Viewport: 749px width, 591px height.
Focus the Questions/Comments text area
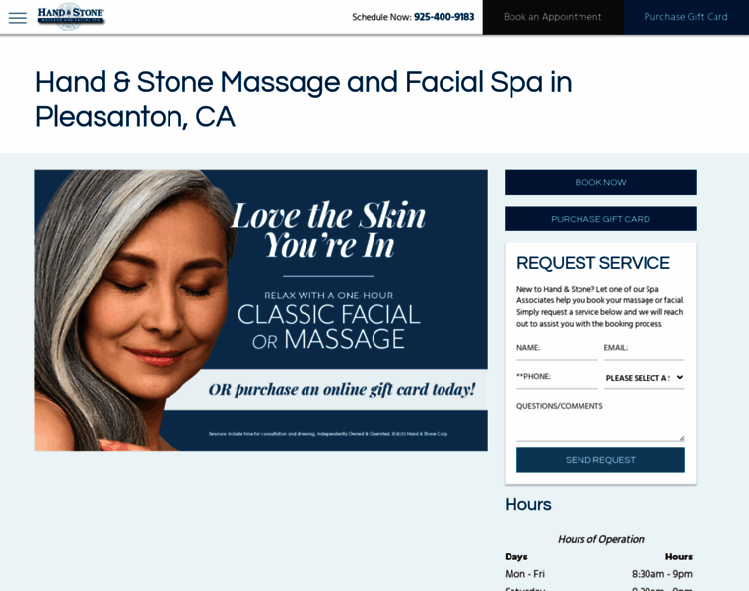(x=600, y=421)
